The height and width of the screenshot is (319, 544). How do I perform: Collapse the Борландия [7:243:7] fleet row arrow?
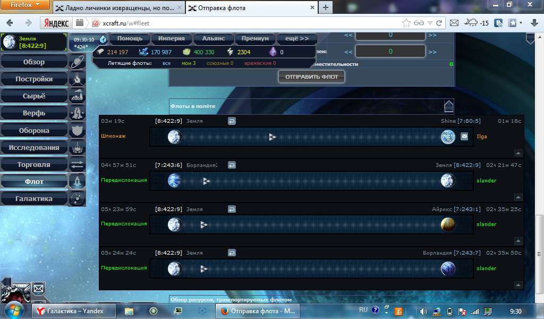(x=518, y=284)
